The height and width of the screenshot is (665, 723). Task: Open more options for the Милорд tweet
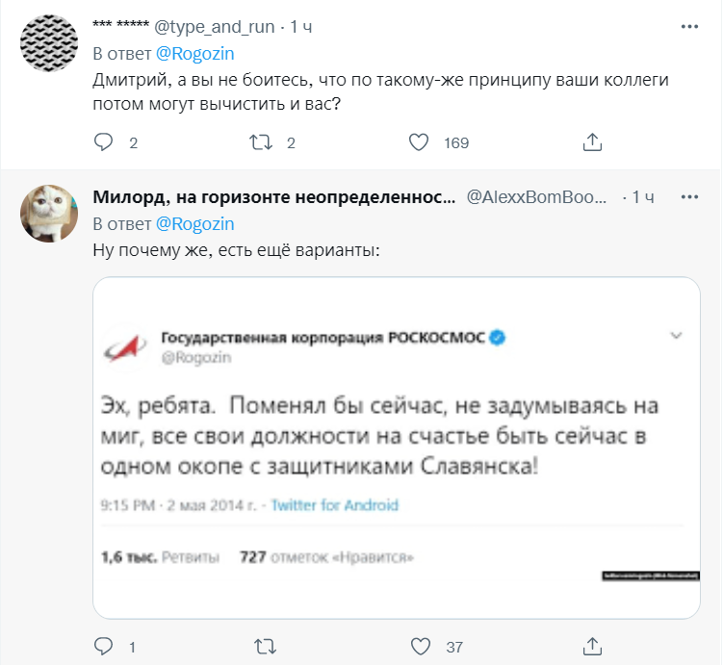[690, 196]
